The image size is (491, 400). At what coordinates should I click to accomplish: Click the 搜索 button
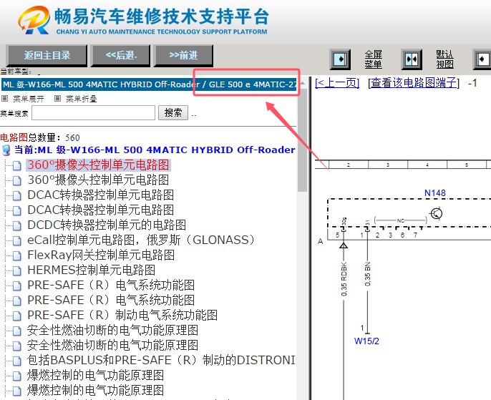pyautogui.click(x=173, y=112)
